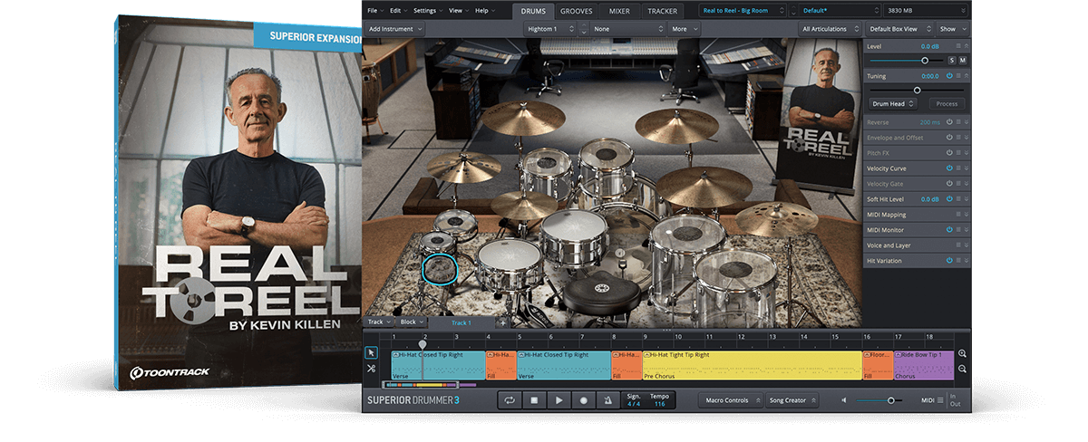Screen dimensions: 1088x442
Task: Open the Settings menu
Action: 426,10
